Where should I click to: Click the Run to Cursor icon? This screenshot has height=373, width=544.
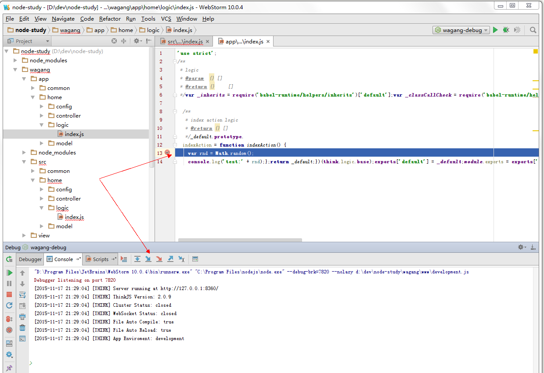181,259
